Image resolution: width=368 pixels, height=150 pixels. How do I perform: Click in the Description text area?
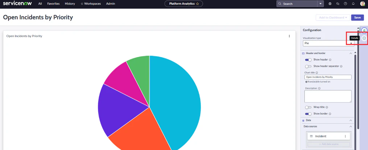328,97
